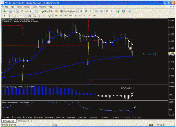Open the Data Window crosshair-target icon
This screenshot has width=176, height=127.
22,11
